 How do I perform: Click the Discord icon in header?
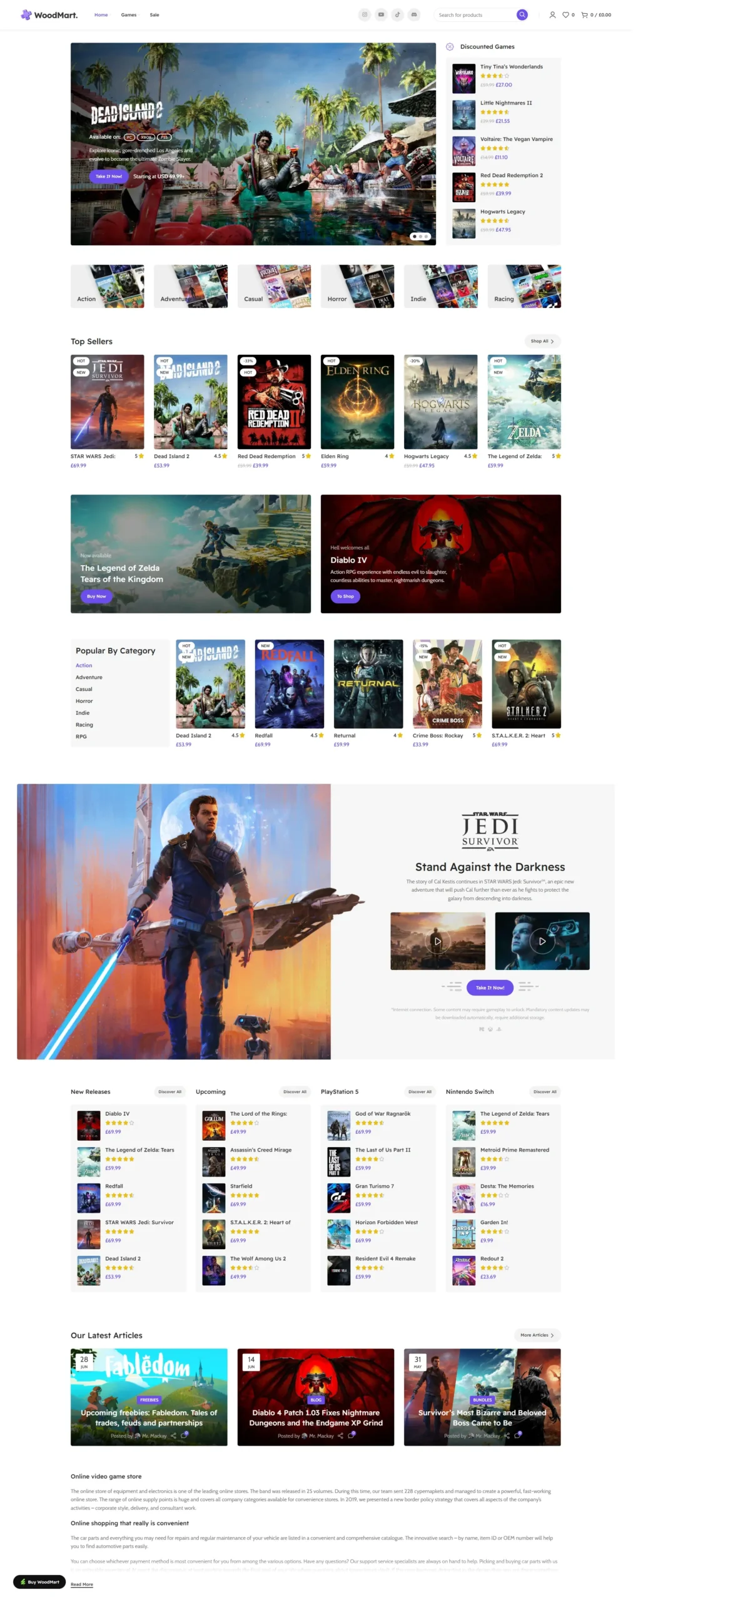click(414, 15)
